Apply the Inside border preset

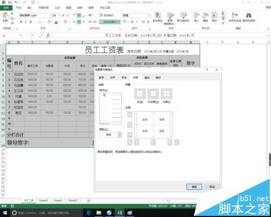coord(166,93)
